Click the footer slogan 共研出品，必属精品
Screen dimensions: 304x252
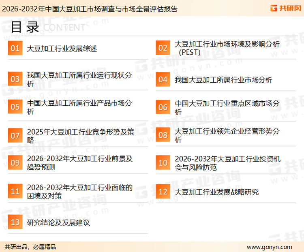click(x=30, y=247)
